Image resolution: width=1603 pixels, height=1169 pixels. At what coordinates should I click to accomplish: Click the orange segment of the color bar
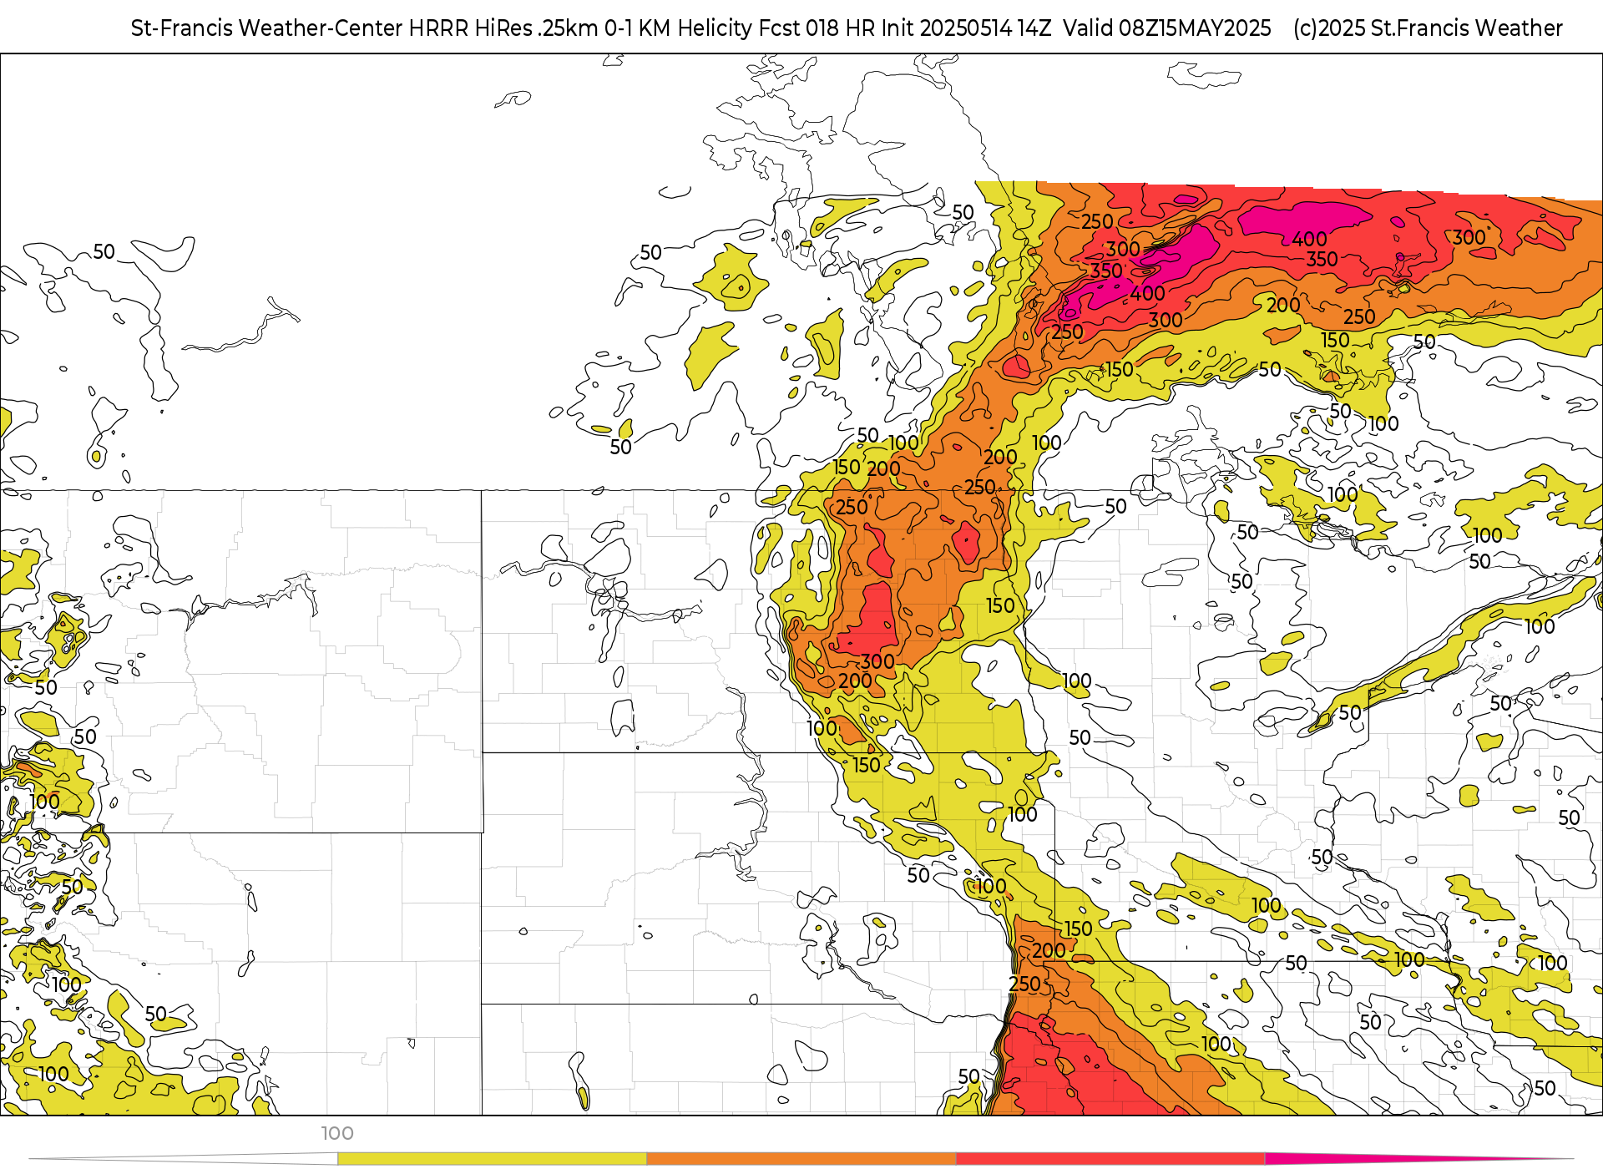tap(801, 1159)
